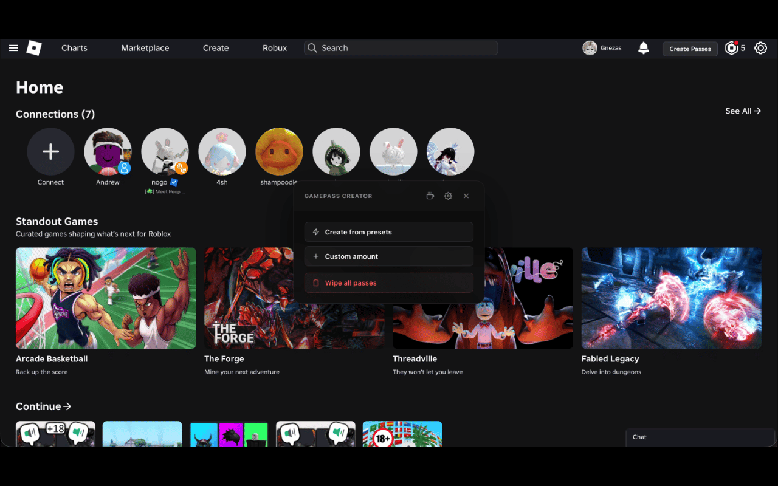Open the 18+ flags Continue thumbnail

pyautogui.click(x=402, y=434)
